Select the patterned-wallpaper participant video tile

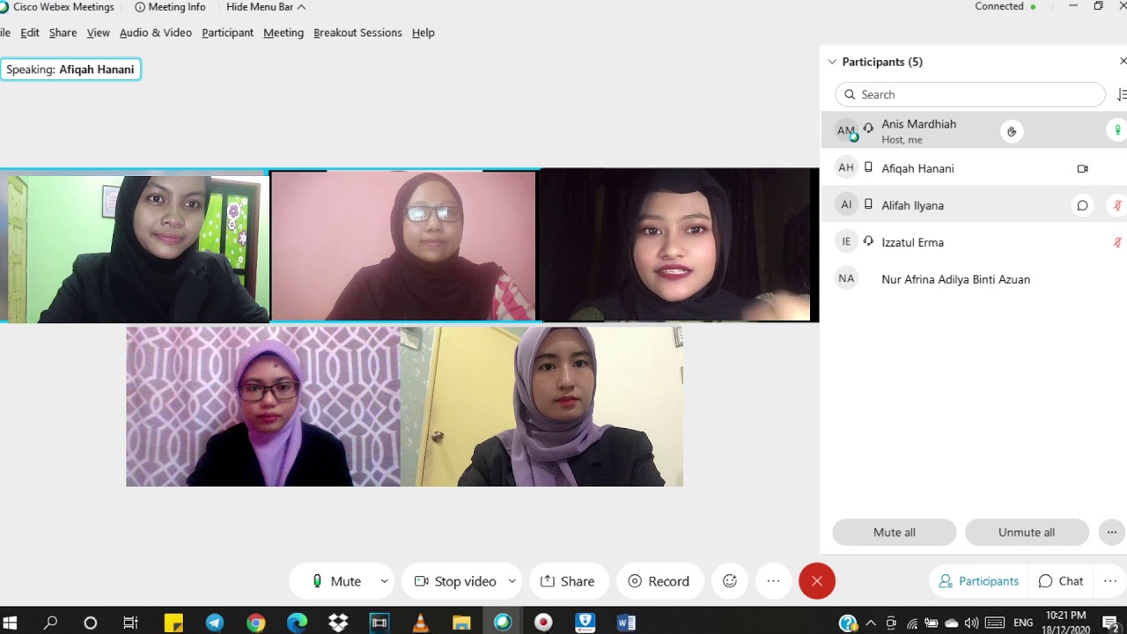click(263, 407)
